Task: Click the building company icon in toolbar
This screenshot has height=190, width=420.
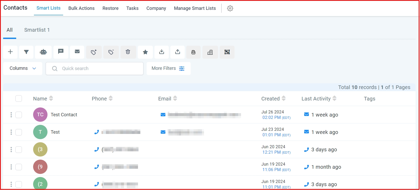Action: pos(210,52)
